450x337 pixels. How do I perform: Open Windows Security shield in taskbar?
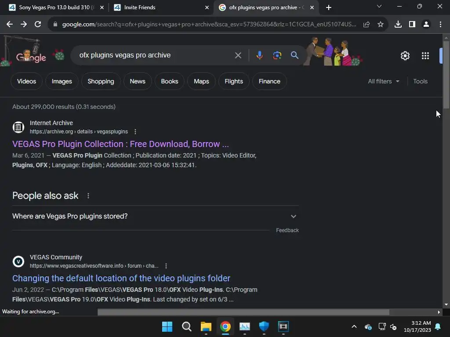(x=264, y=326)
